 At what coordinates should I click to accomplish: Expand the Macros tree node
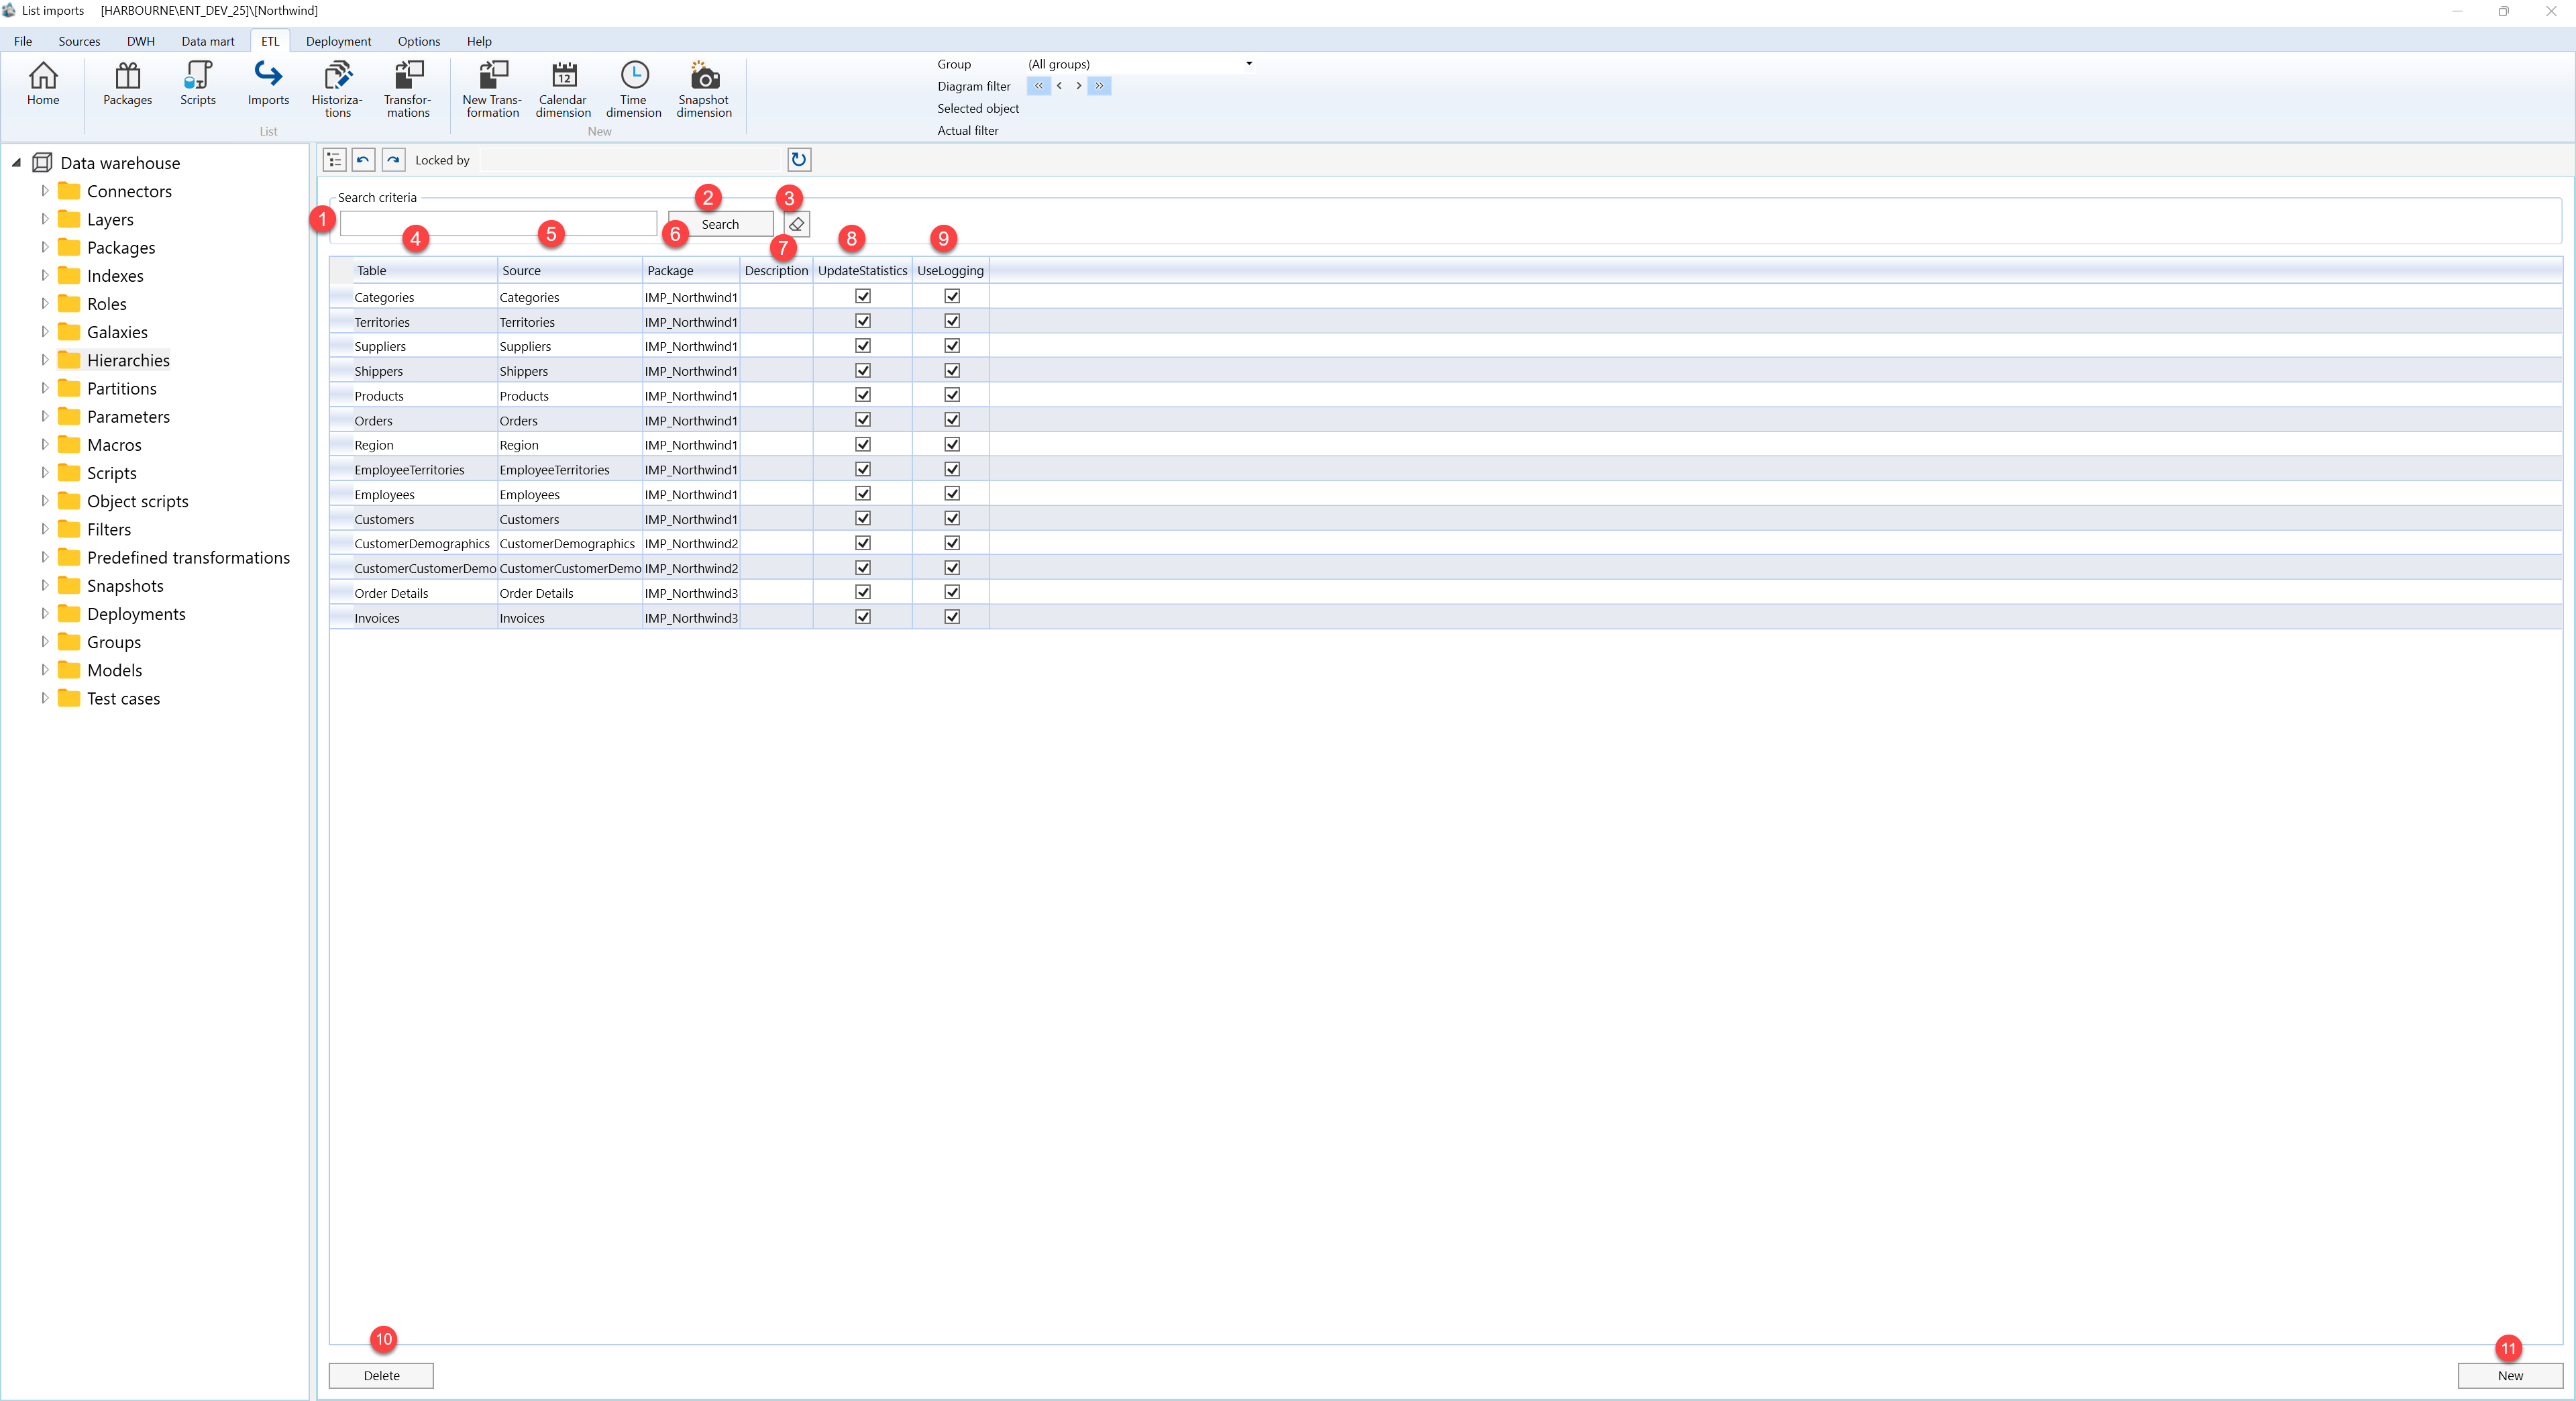[x=44, y=444]
